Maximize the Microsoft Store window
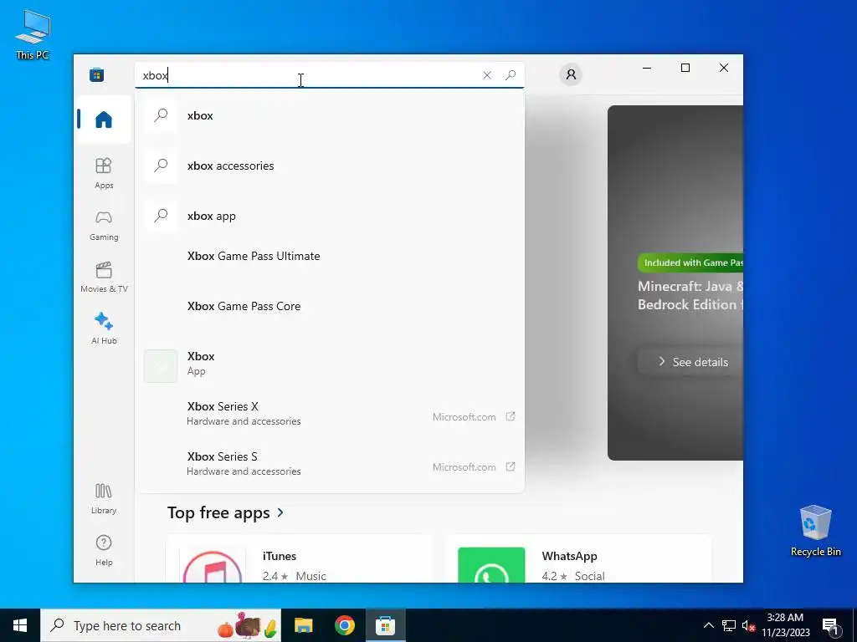The height and width of the screenshot is (642, 857). click(685, 69)
